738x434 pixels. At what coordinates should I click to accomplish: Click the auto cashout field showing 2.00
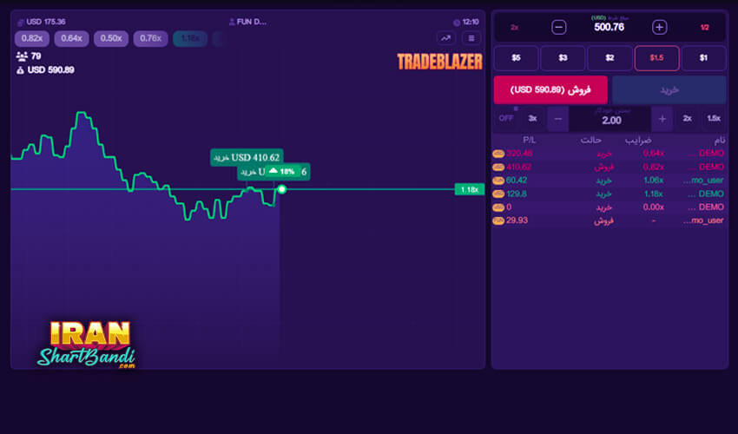[x=611, y=119]
